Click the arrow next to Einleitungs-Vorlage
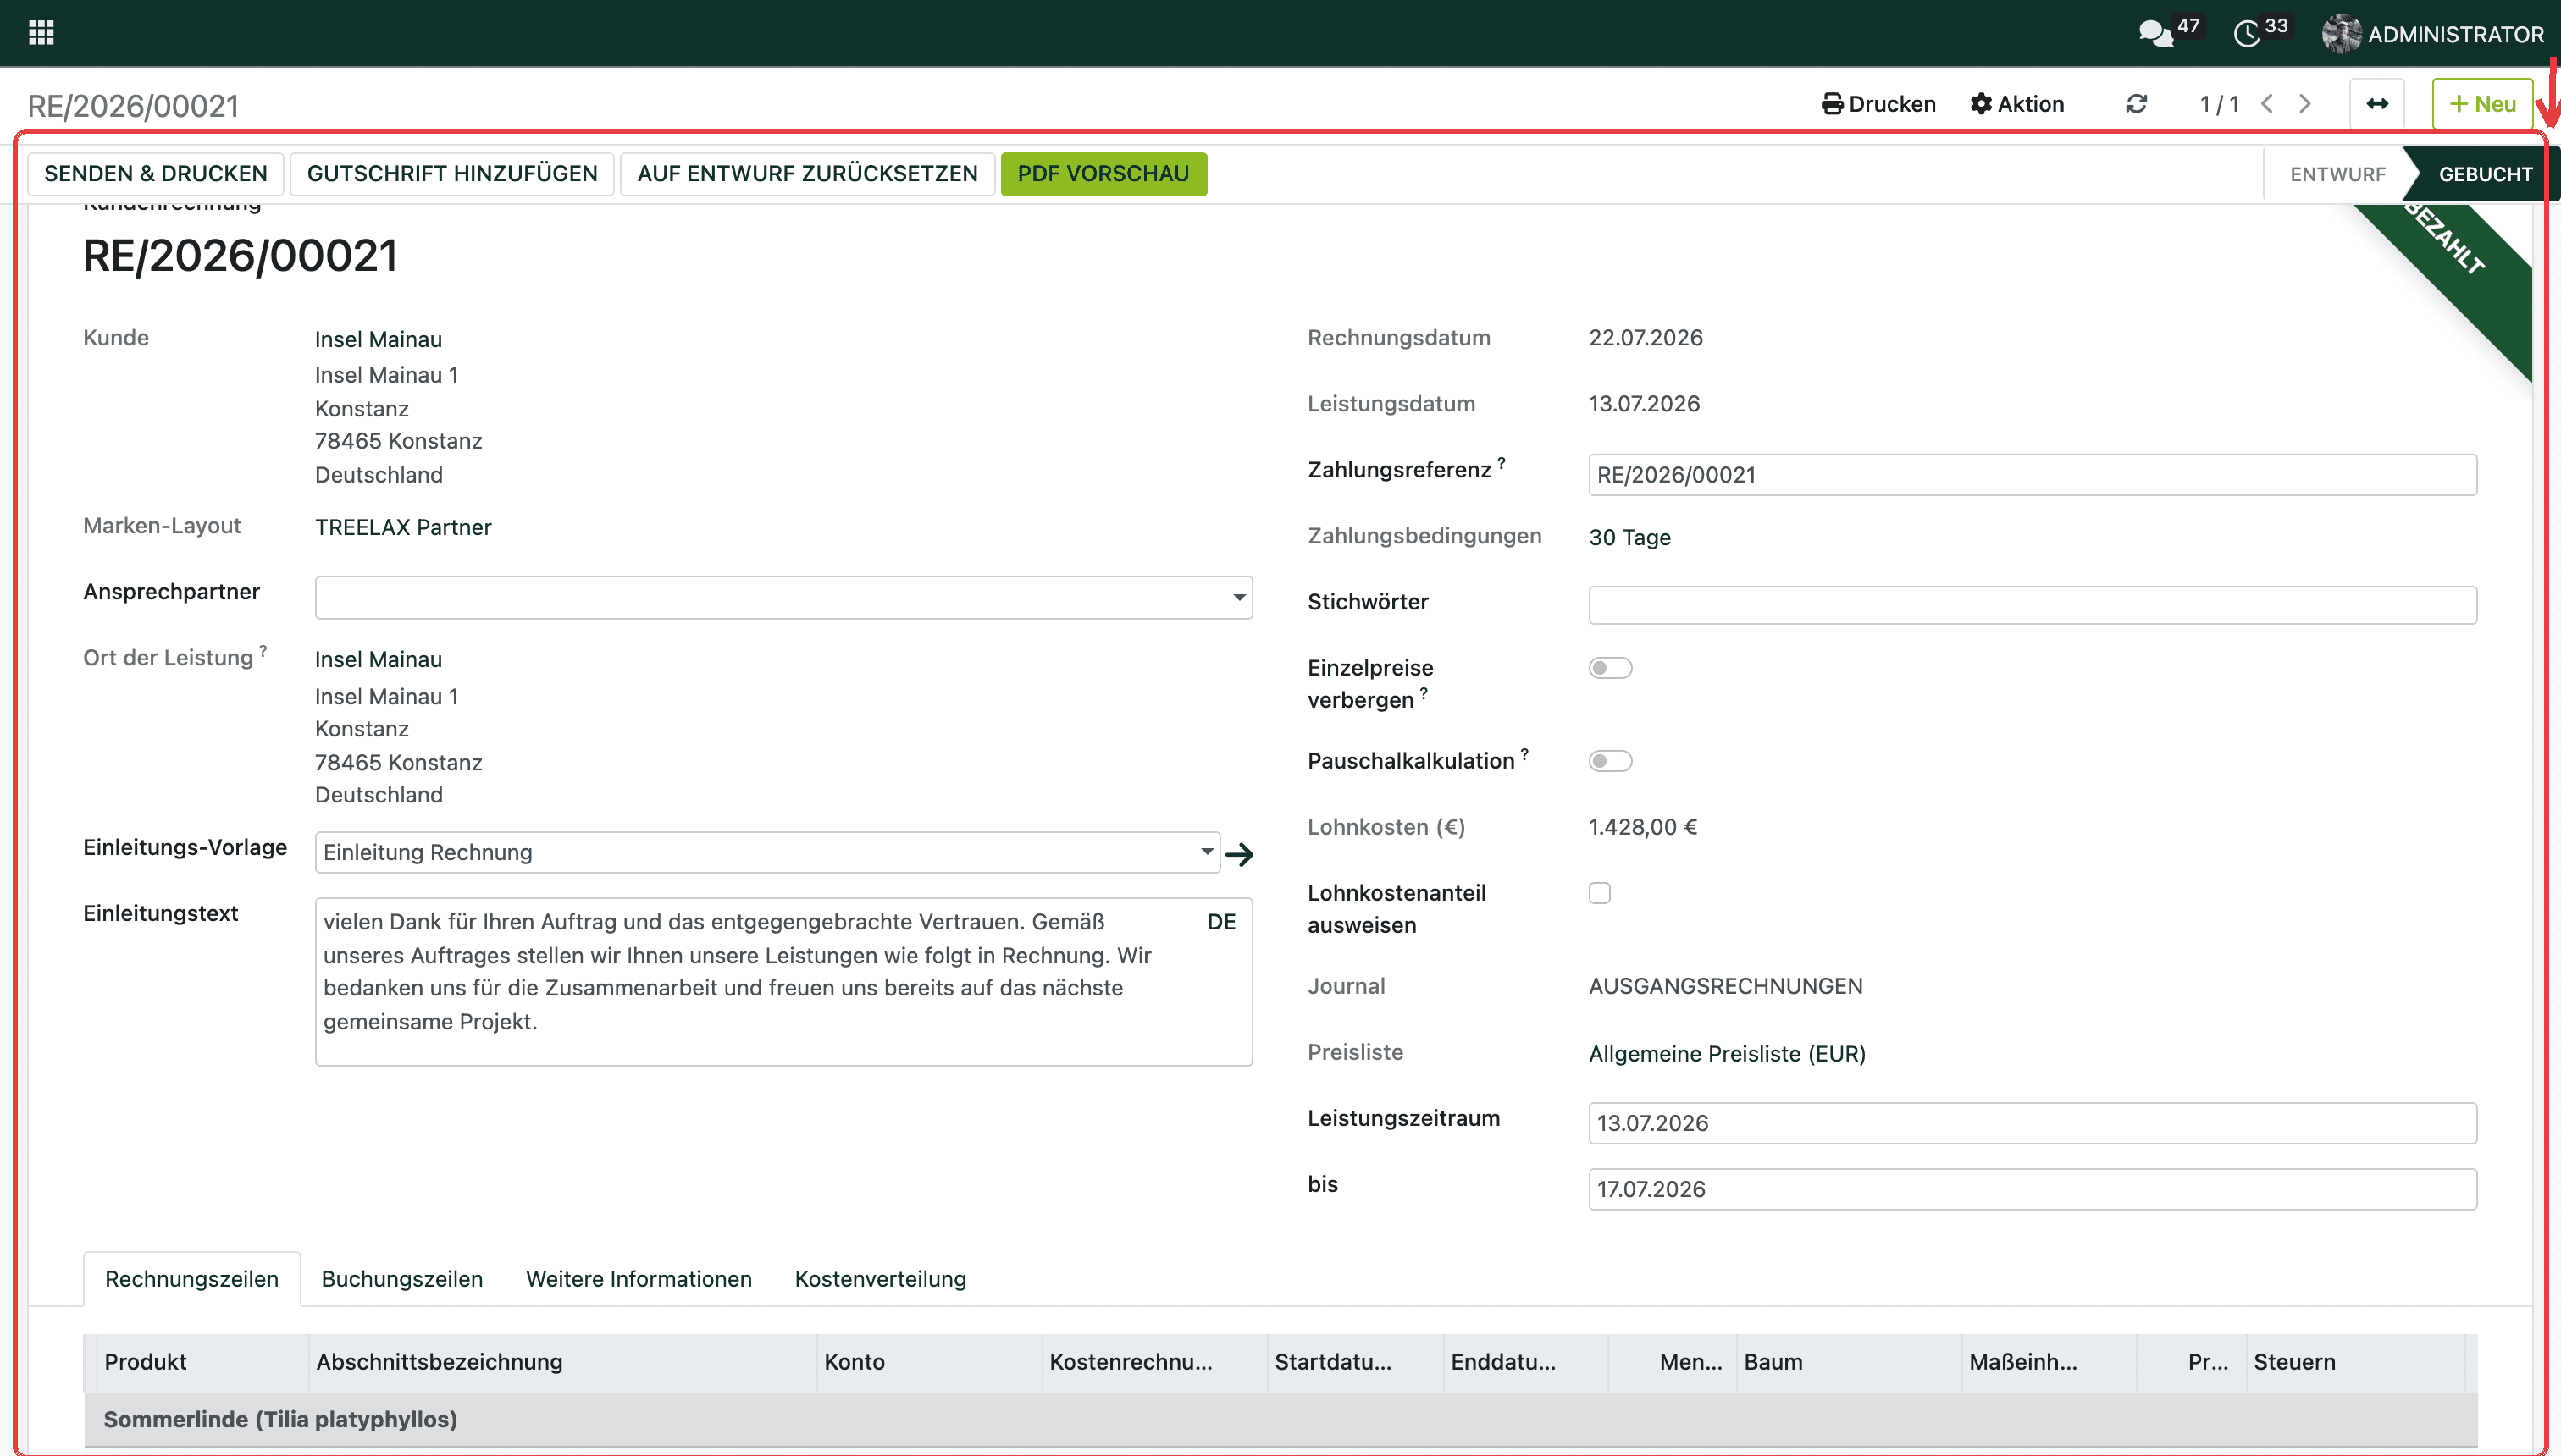Viewport: 2561px width, 1456px height. pos(1240,854)
